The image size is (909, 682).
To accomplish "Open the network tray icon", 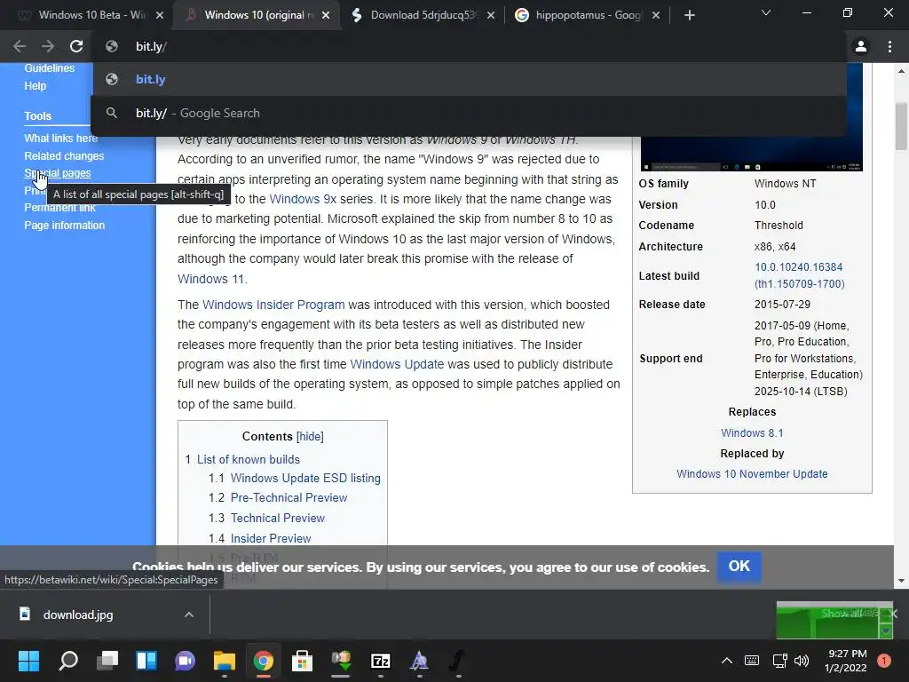I will 779,661.
